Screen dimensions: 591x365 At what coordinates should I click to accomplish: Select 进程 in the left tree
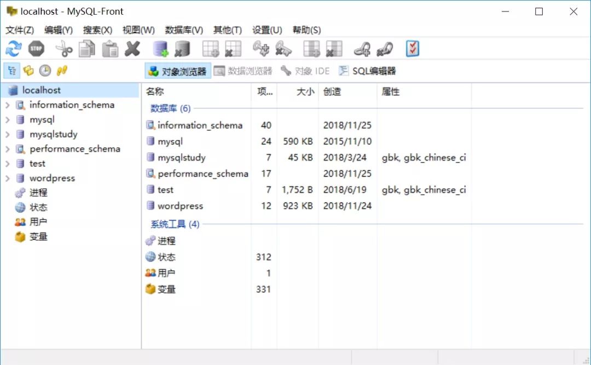click(38, 193)
